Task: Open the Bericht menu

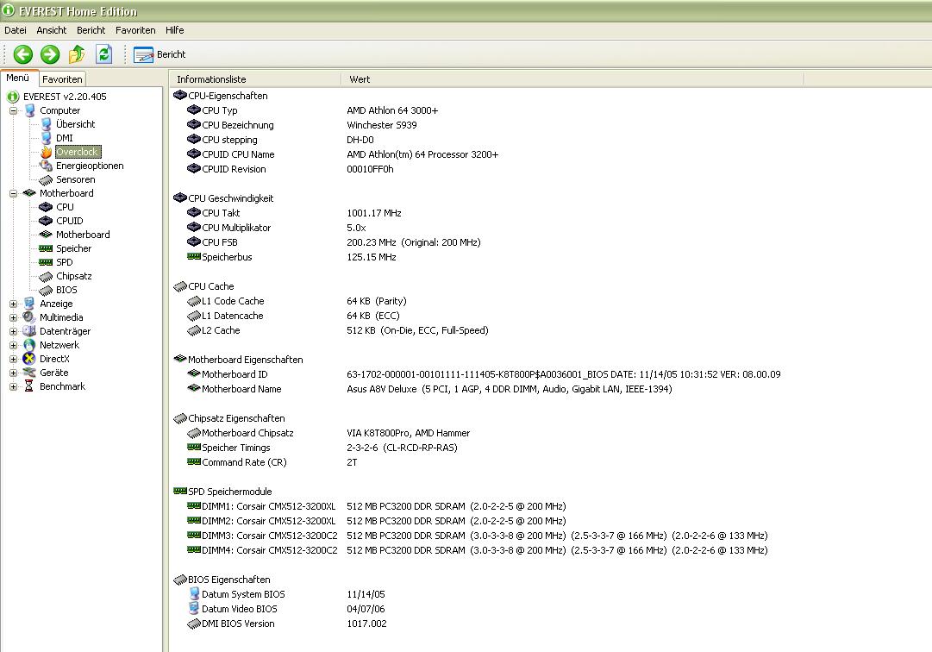Action: (91, 30)
